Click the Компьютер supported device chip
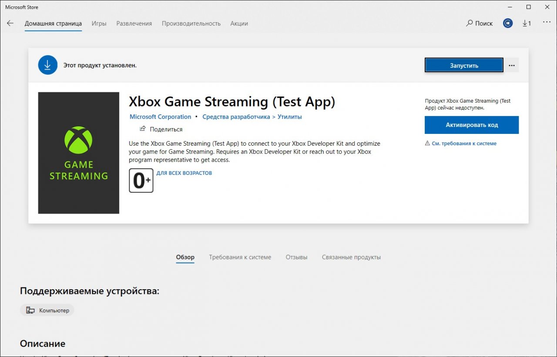 point(47,310)
